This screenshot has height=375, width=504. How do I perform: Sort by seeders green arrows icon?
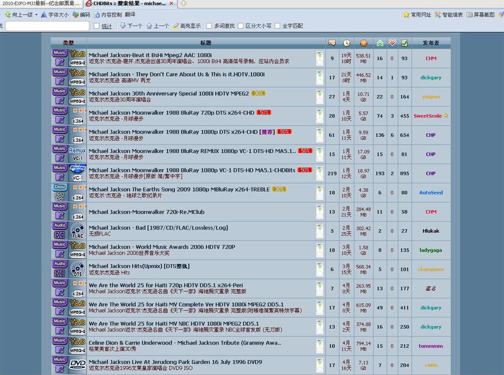click(380, 43)
